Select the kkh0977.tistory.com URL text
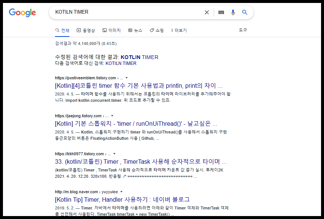The height and width of the screenshot is (219, 324). point(79,154)
